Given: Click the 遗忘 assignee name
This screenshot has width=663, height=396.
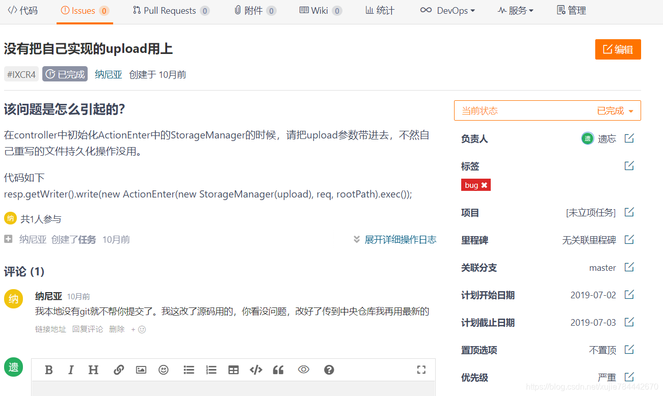Looking at the screenshot, I should 607,138.
